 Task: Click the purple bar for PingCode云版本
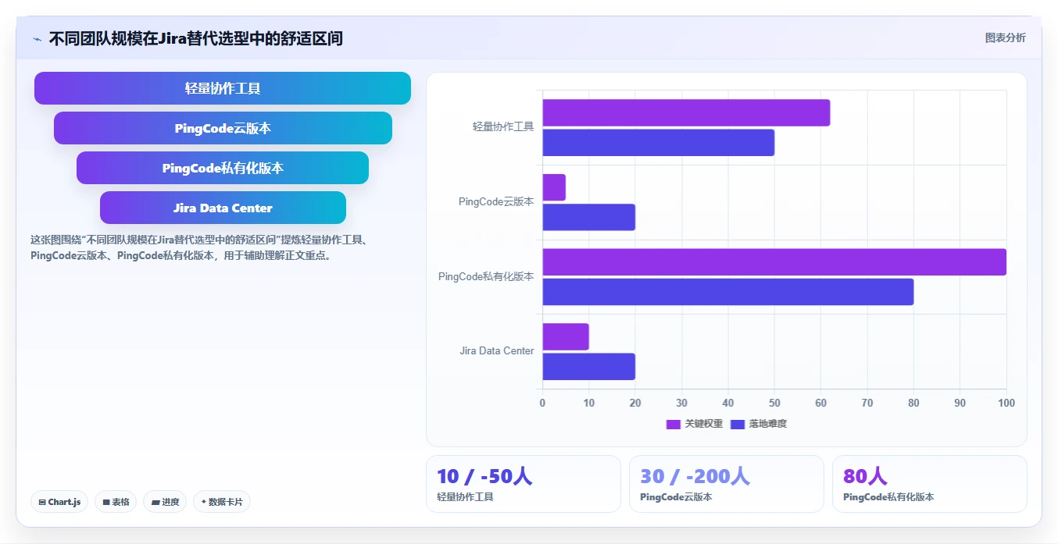click(x=554, y=187)
